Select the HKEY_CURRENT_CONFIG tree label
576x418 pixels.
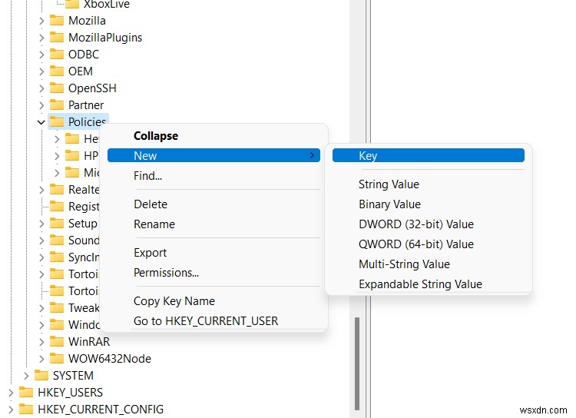pyautogui.click(x=101, y=410)
